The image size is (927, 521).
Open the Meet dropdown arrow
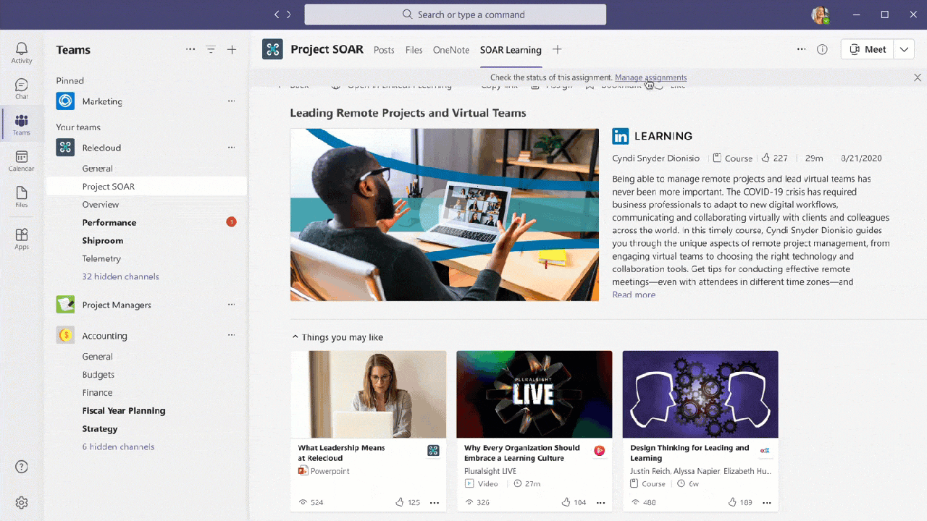tap(903, 49)
